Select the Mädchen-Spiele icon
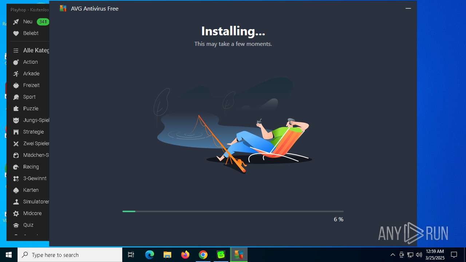Screen dimensions: 466x262 pyautogui.click(x=16, y=155)
